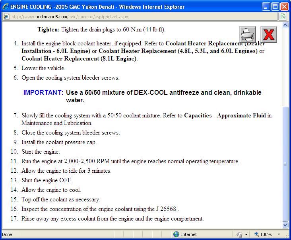Click 'Internet' zone label in status bar

coord(189,234)
